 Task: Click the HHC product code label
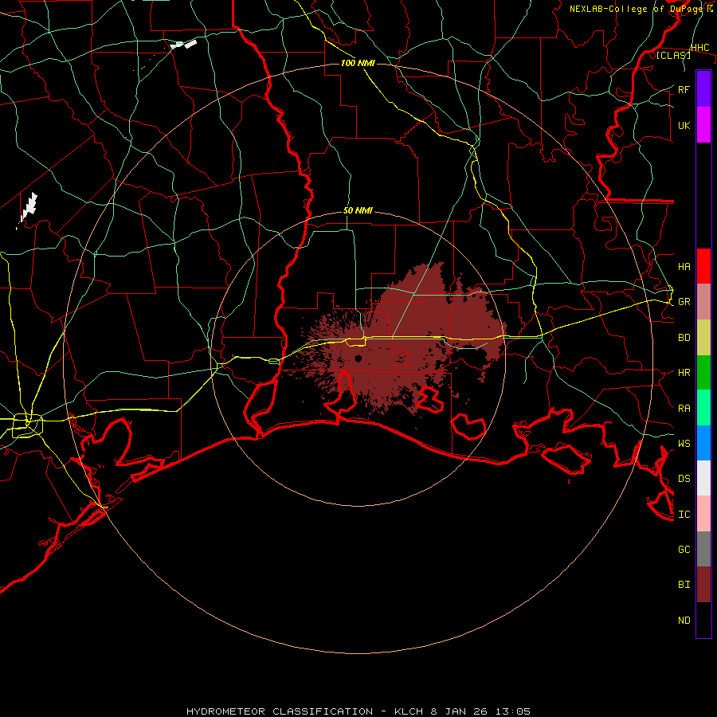(x=699, y=48)
